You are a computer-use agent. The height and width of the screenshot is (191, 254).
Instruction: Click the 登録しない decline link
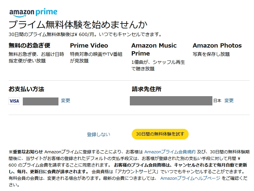[98, 134]
